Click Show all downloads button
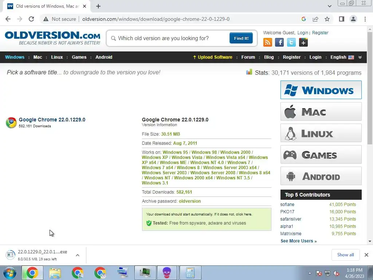This screenshot has width=373, height=280. (345, 255)
